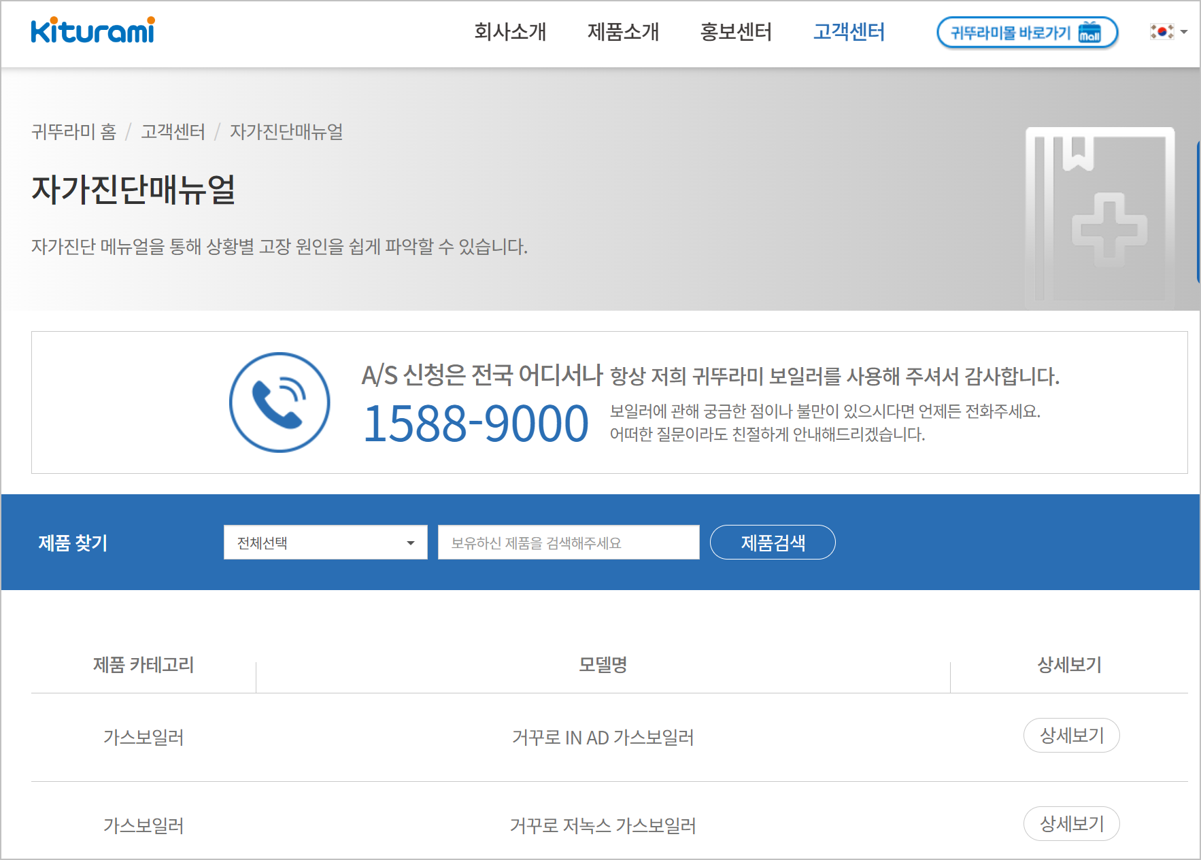The height and width of the screenshot is (860, 1201).
Task: Click the 제품 찾기 label
Action: [x=73, y=543]
